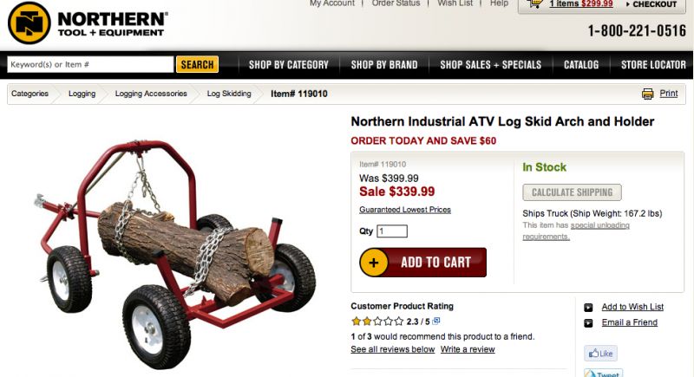Image resolution: width=694 pixels, height=377 pixels.
Task: Open the shopping cart icon
Action: [535, 4]
